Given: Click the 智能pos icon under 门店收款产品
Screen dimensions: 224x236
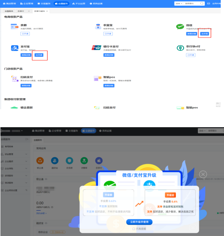Looking at the screenshot, I should (x=97, y=79).
